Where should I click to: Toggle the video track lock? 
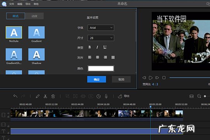coord(9,117)
